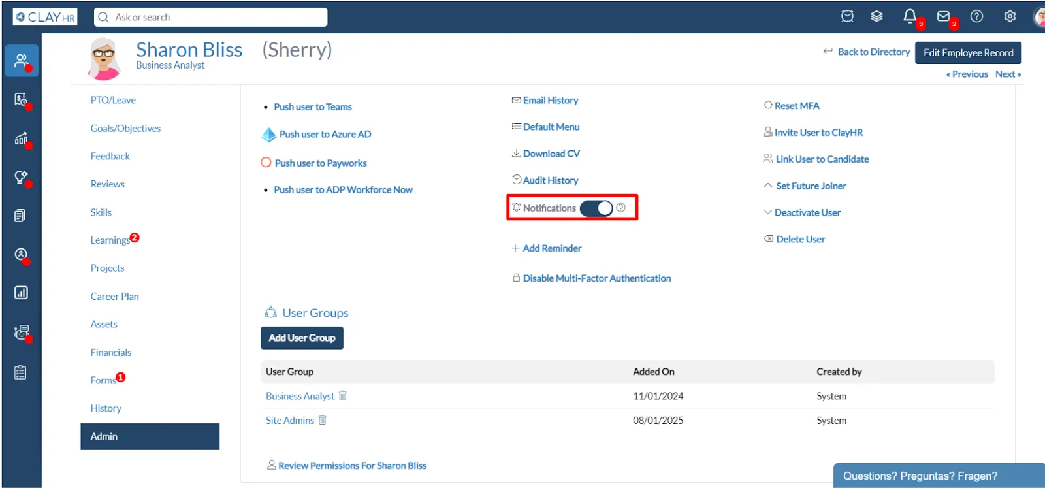
Task: Click the ClayHR logo
Action: pyautogui.click(x=44, y=17)
